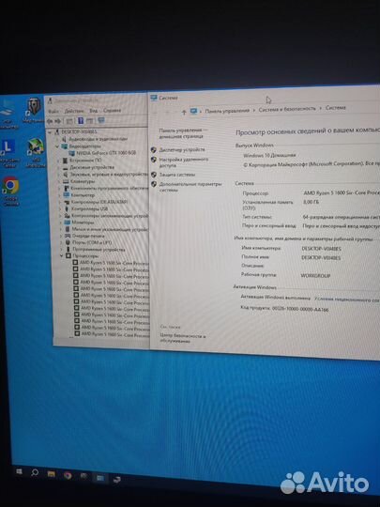Select Звуковые, игровые и видеоустройства row
This screenshot has width=380, height=507.
[x=106, y=175]
